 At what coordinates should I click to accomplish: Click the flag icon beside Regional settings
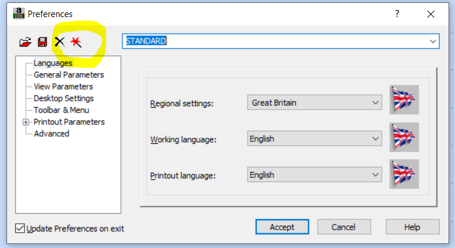click(404, 100)
